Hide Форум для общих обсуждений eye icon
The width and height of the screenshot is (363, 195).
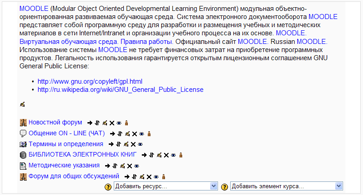pyautogui.click(x=156, y=177)
